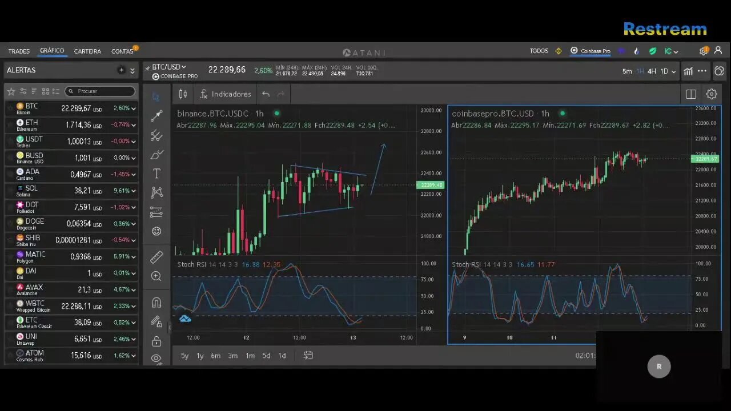The image size is (731, 411).
Task: Open the GRÁFICO tab
Action: [x=52, y=51]
